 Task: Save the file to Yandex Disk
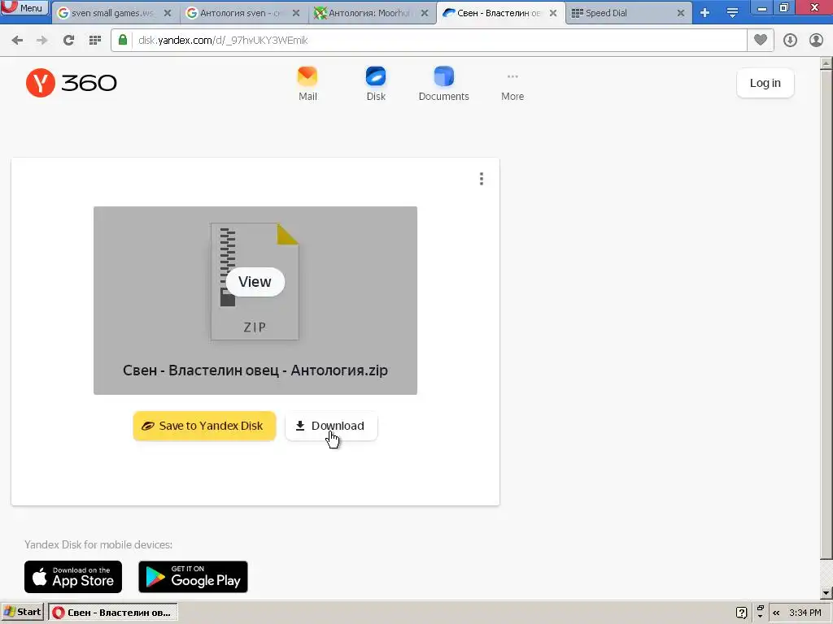point(204,426)
